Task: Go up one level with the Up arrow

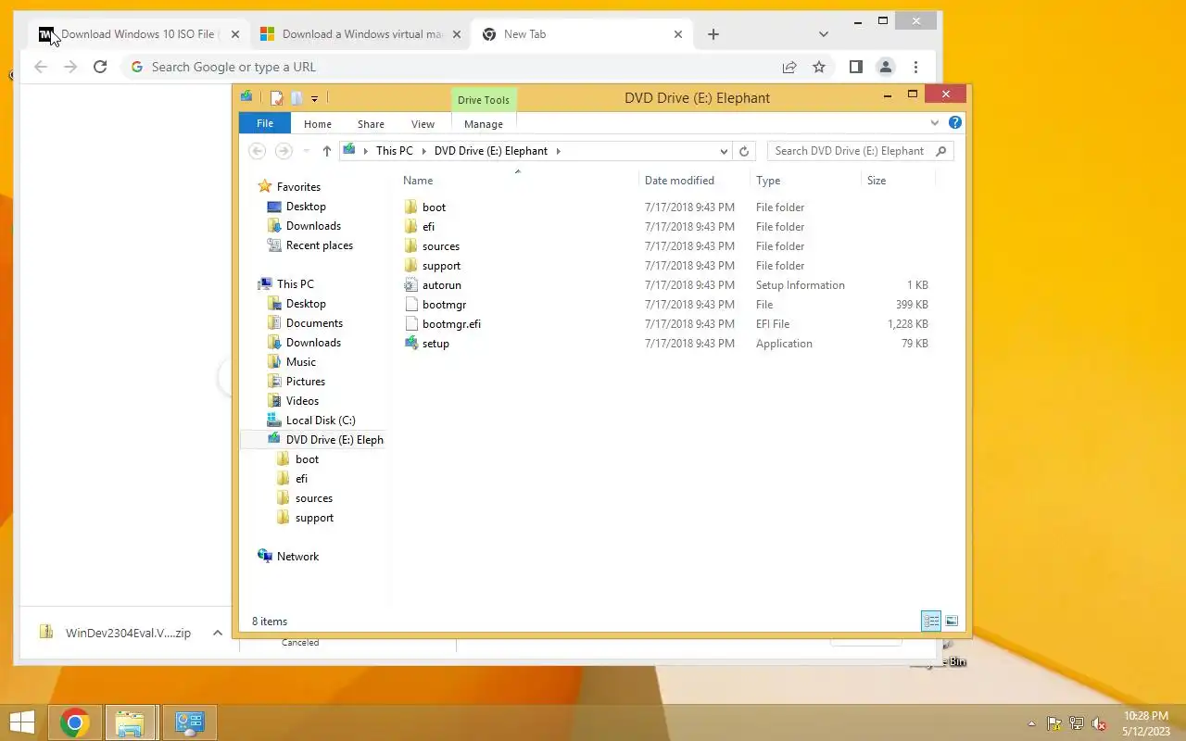Action: (327, 151)
